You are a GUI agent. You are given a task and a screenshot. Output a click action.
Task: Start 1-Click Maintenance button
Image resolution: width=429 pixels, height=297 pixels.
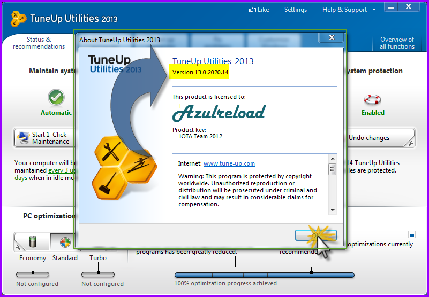pos(44,138)
